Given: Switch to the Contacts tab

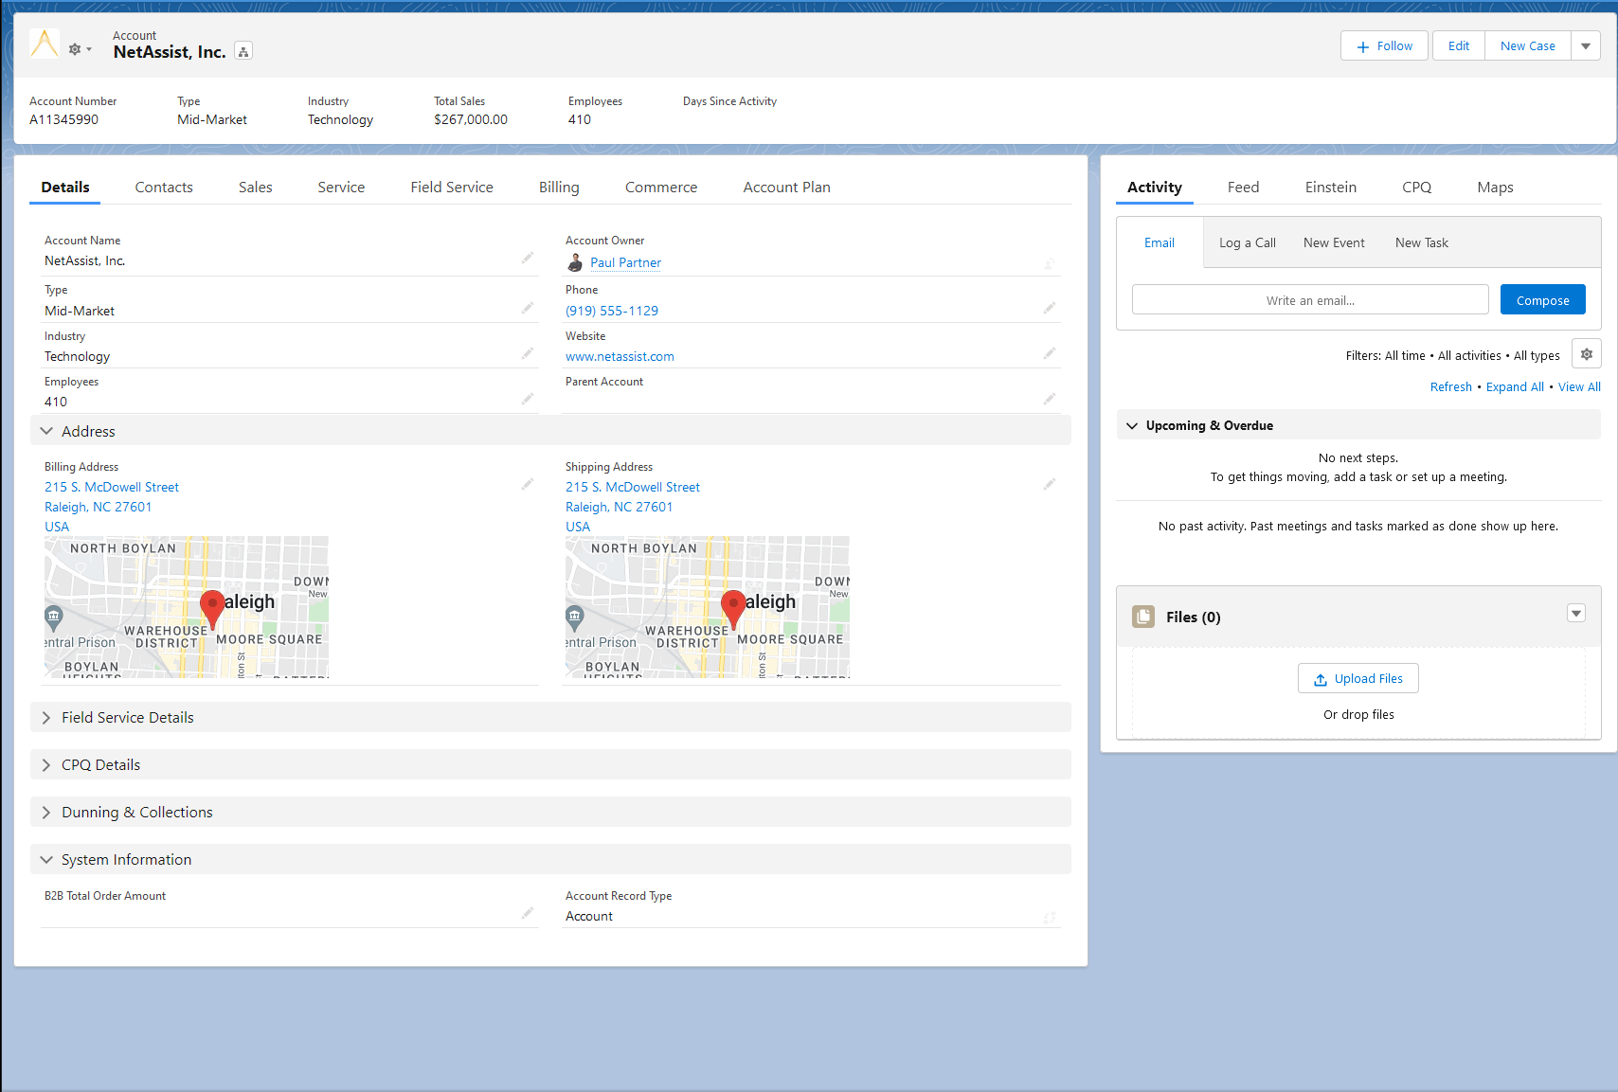Looking at the screenshot, I should [x=164, y=188].
